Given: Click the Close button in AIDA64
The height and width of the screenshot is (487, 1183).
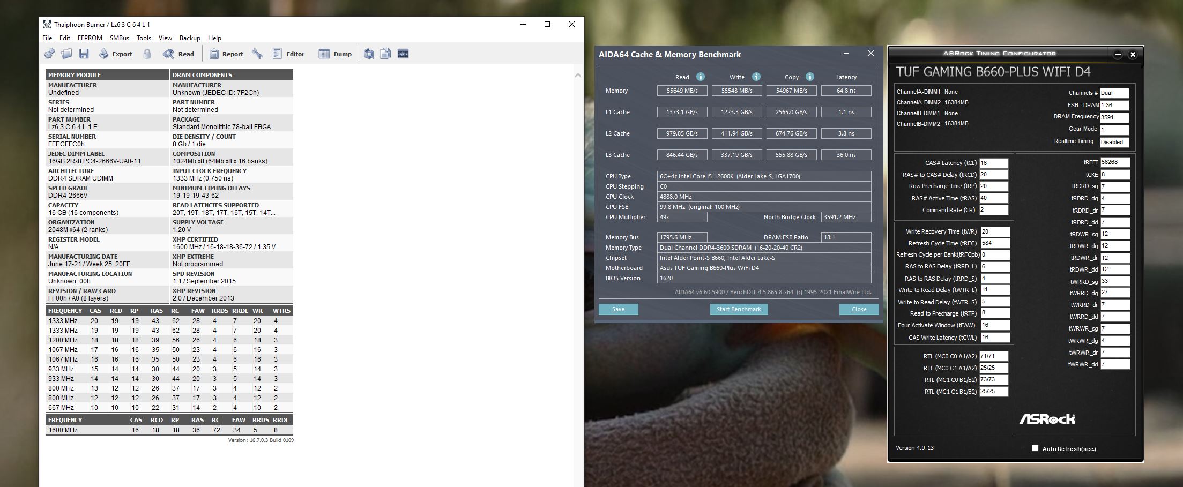Looking at the screenshot, I should pos(859,309).
